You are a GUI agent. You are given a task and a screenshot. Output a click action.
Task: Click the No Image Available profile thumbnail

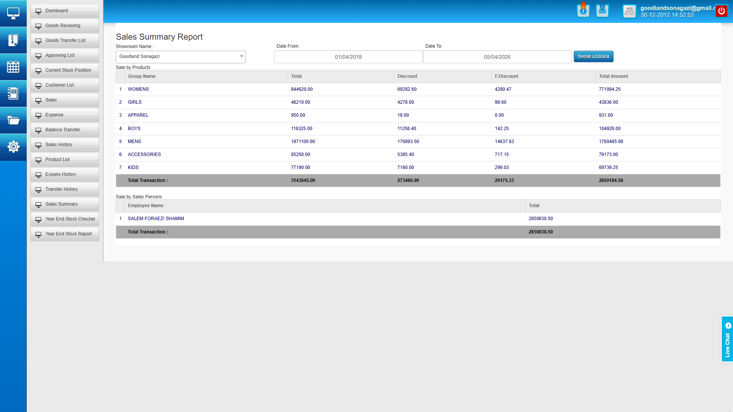pos(629,11)
